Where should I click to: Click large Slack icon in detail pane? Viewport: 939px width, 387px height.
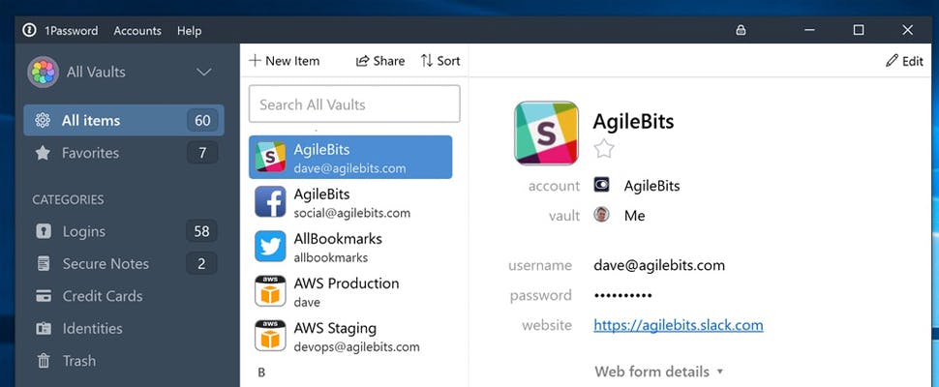(546, 133)
